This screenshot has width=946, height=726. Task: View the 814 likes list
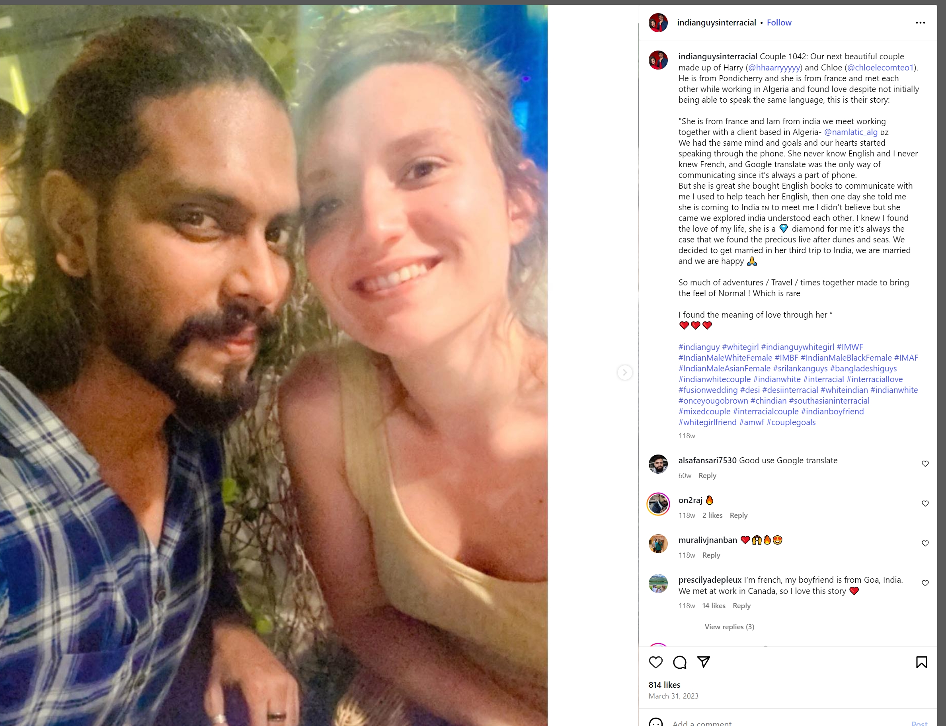(x=664, y=685)
